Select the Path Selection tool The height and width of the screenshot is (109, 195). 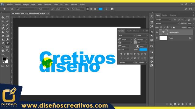click(3, 47)
